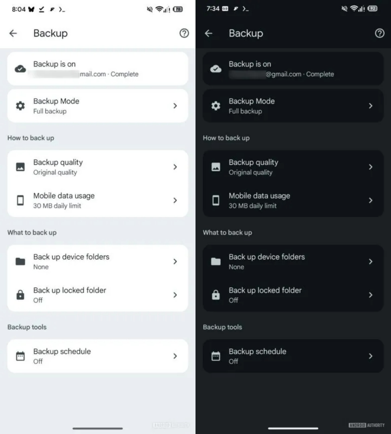
Task: Tap 'Full backup' in light screen
Action: pyautogui.click(x=50, y=111)
